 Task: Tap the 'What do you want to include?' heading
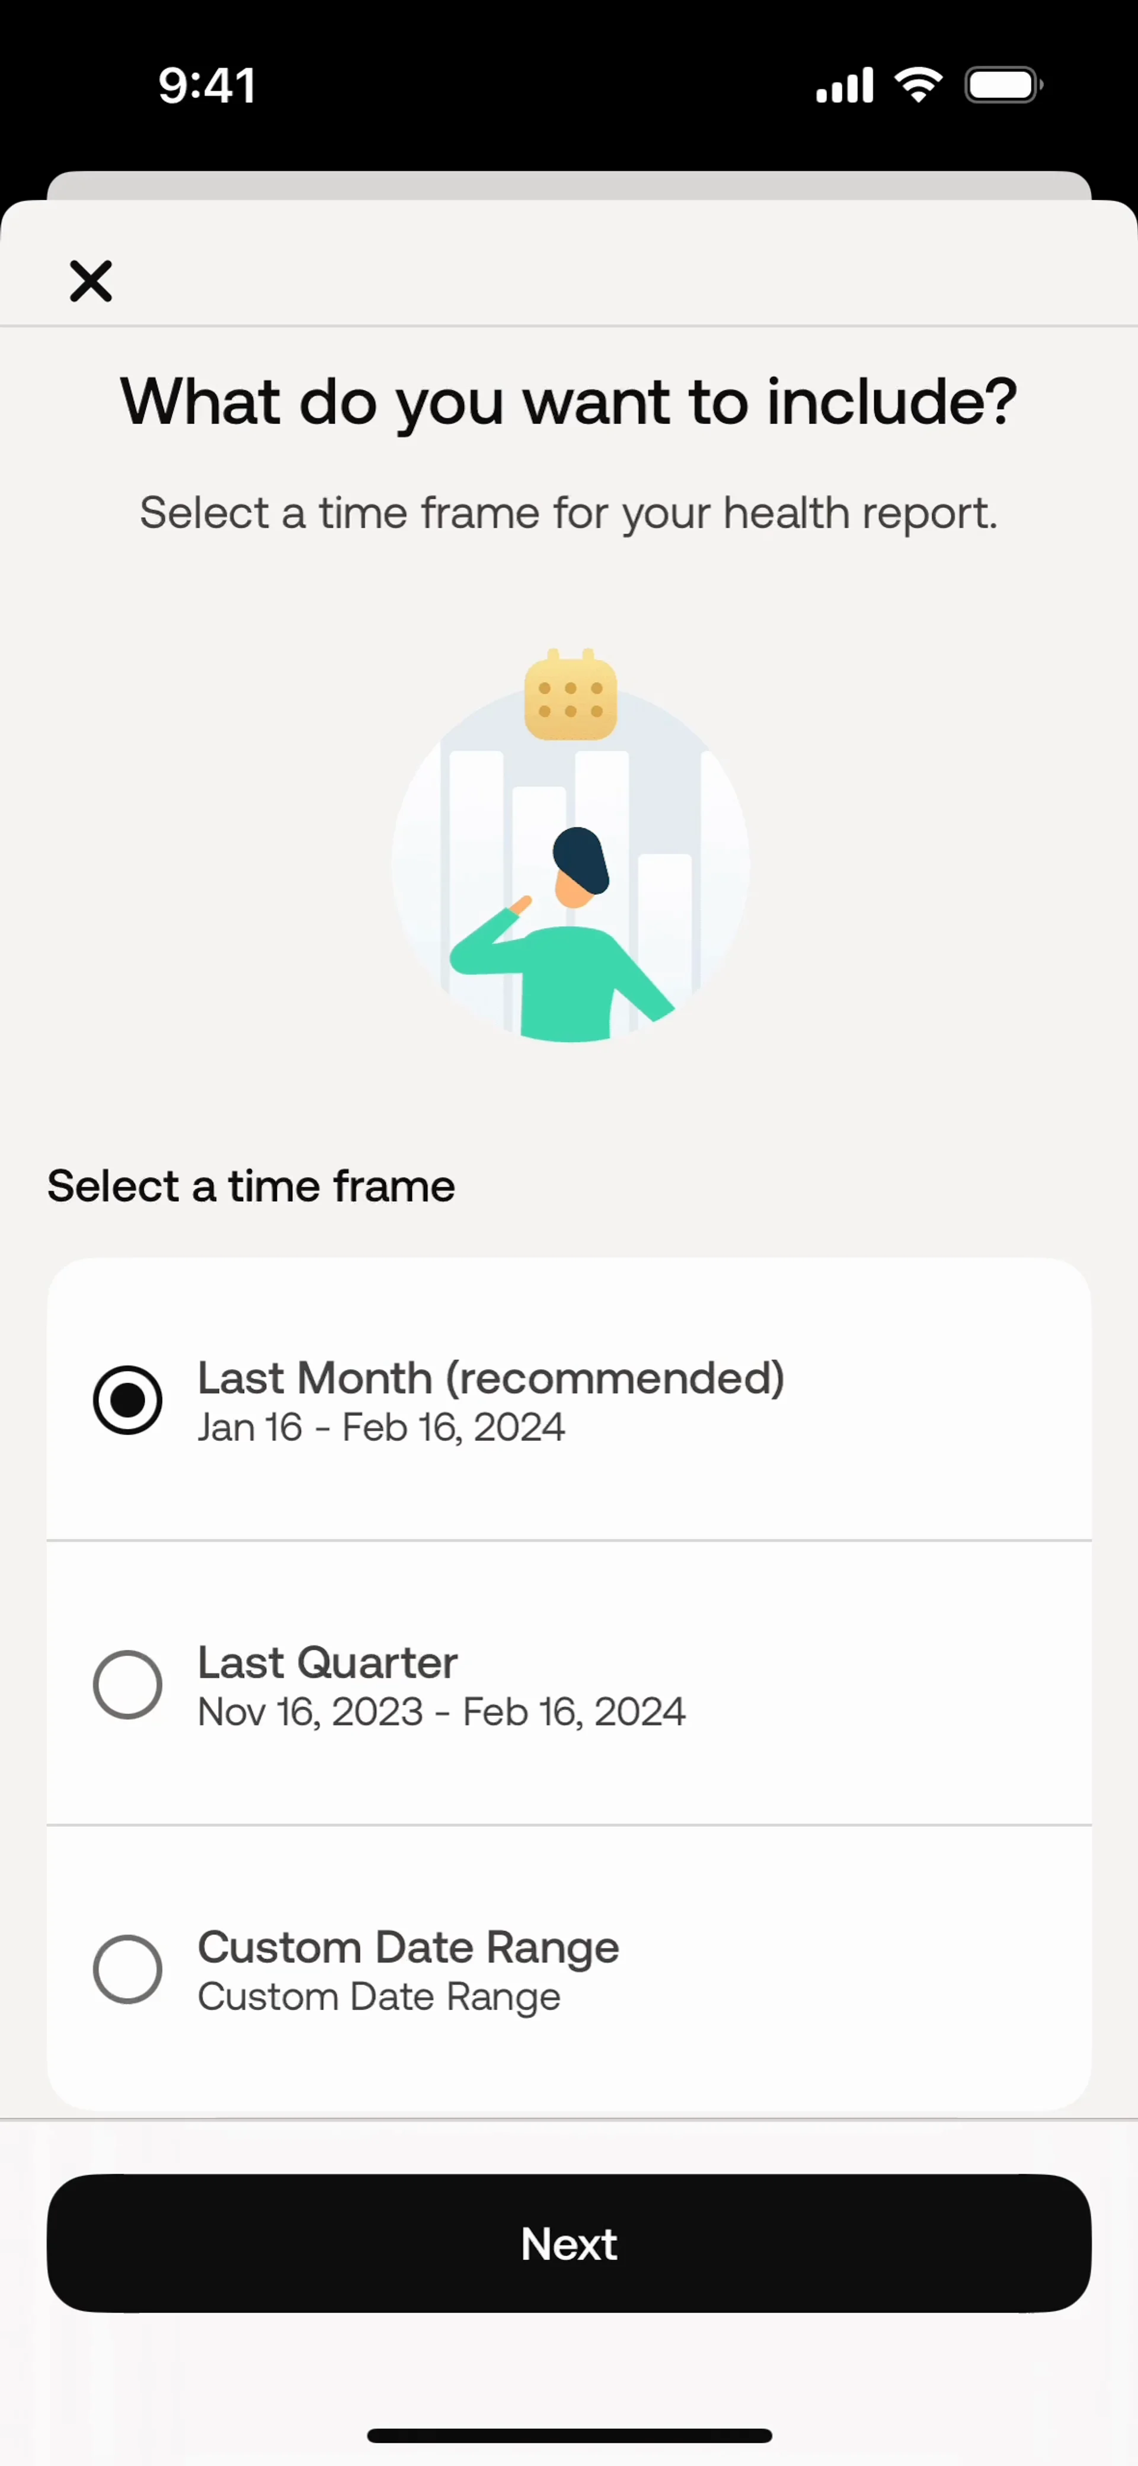pos(568,402)
